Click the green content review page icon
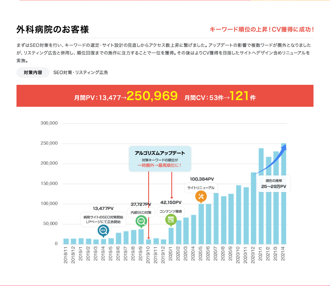The height and width of the screenshot is (286, 330). click(x=171, y=220)
